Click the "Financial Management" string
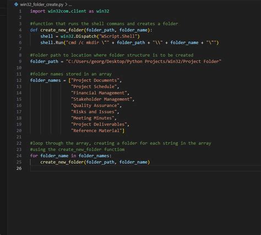This screenshot has width=261, height=235. [x=99, y=93]
